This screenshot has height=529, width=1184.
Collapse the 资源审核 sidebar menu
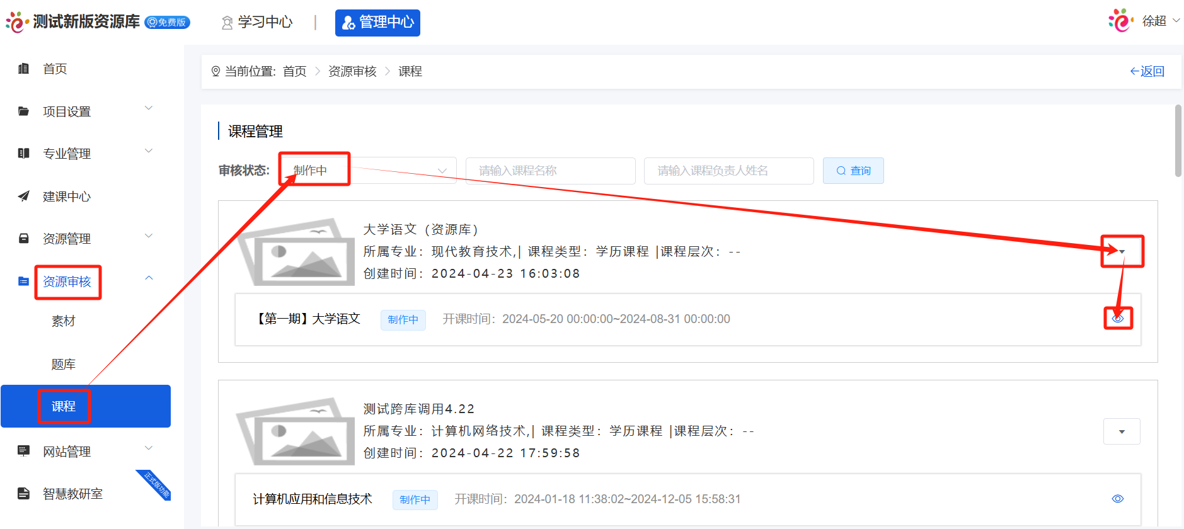pyautogui.click(x=149, y=278)
